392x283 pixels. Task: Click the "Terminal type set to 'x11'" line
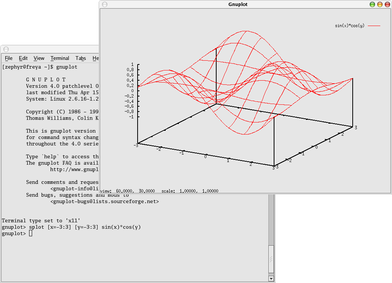[41, 221]
